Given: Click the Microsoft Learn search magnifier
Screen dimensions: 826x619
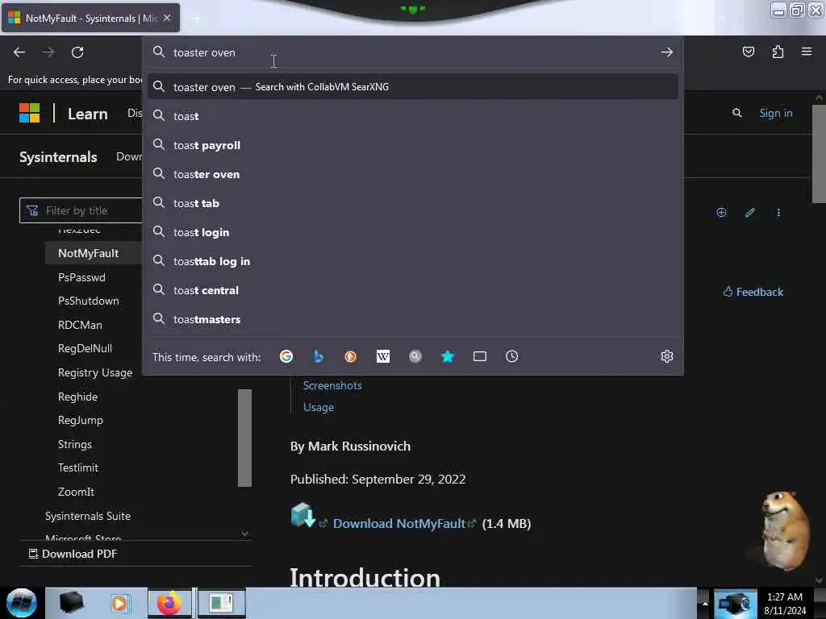Looking at the screenshot, I should click(737, 113).
